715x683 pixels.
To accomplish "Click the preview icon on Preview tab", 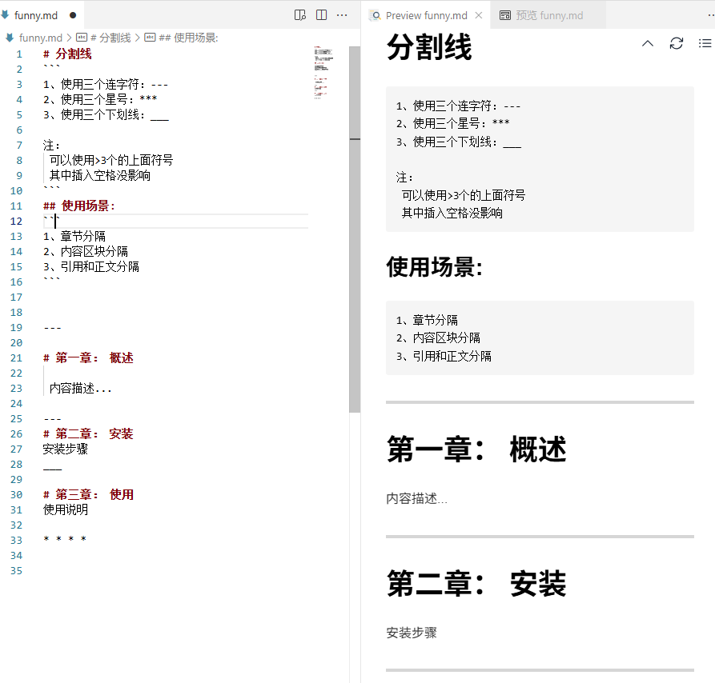I will 376,15.
